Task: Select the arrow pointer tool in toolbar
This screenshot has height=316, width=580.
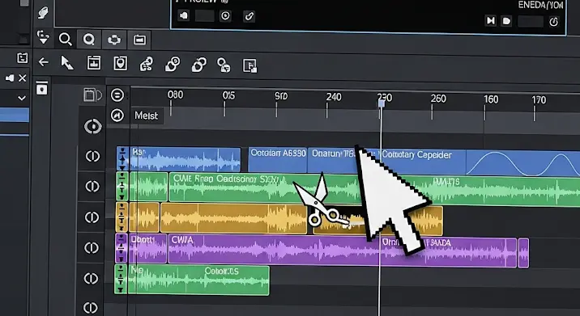Action: (67, 63)
